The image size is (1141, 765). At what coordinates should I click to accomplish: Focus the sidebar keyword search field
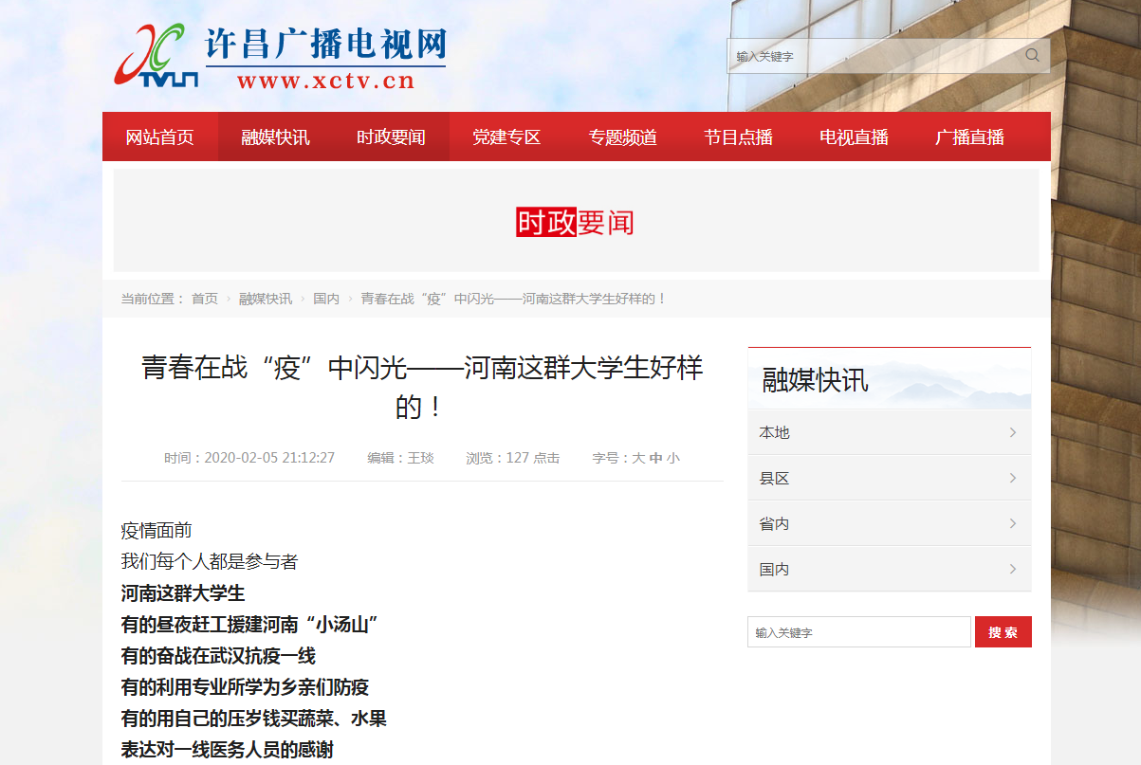coord(858,632)
